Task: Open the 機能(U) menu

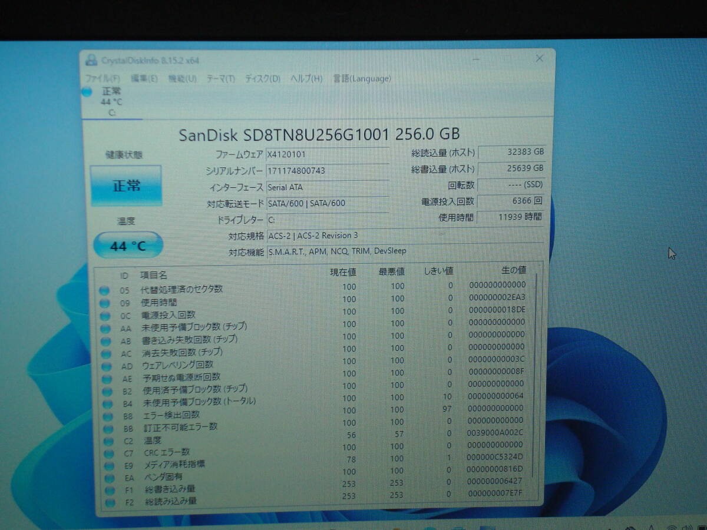Action: (183, 78)
